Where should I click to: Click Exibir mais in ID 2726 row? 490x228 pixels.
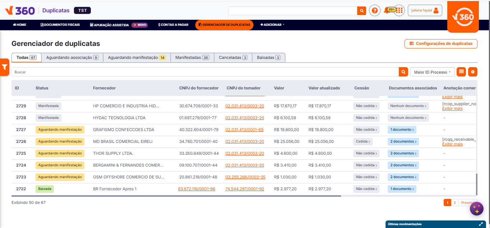(x=452, y=144)
